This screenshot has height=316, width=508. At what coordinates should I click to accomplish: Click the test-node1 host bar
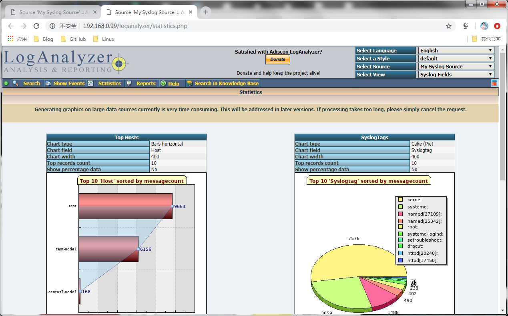point(108,249)
